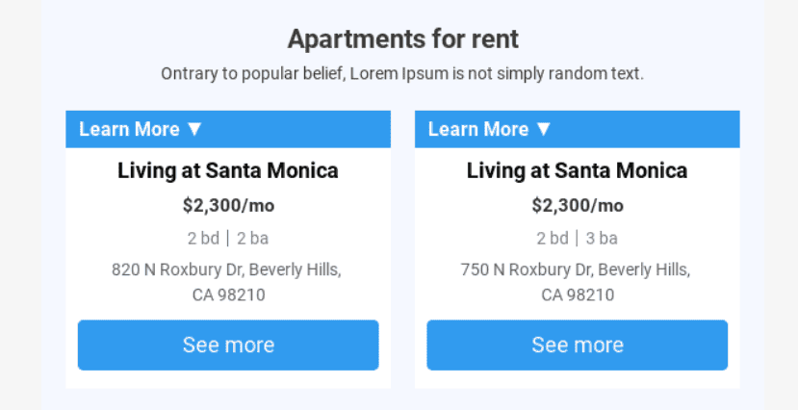Open the Living at Santa Monica title with 3 ba

coord(577,171)
